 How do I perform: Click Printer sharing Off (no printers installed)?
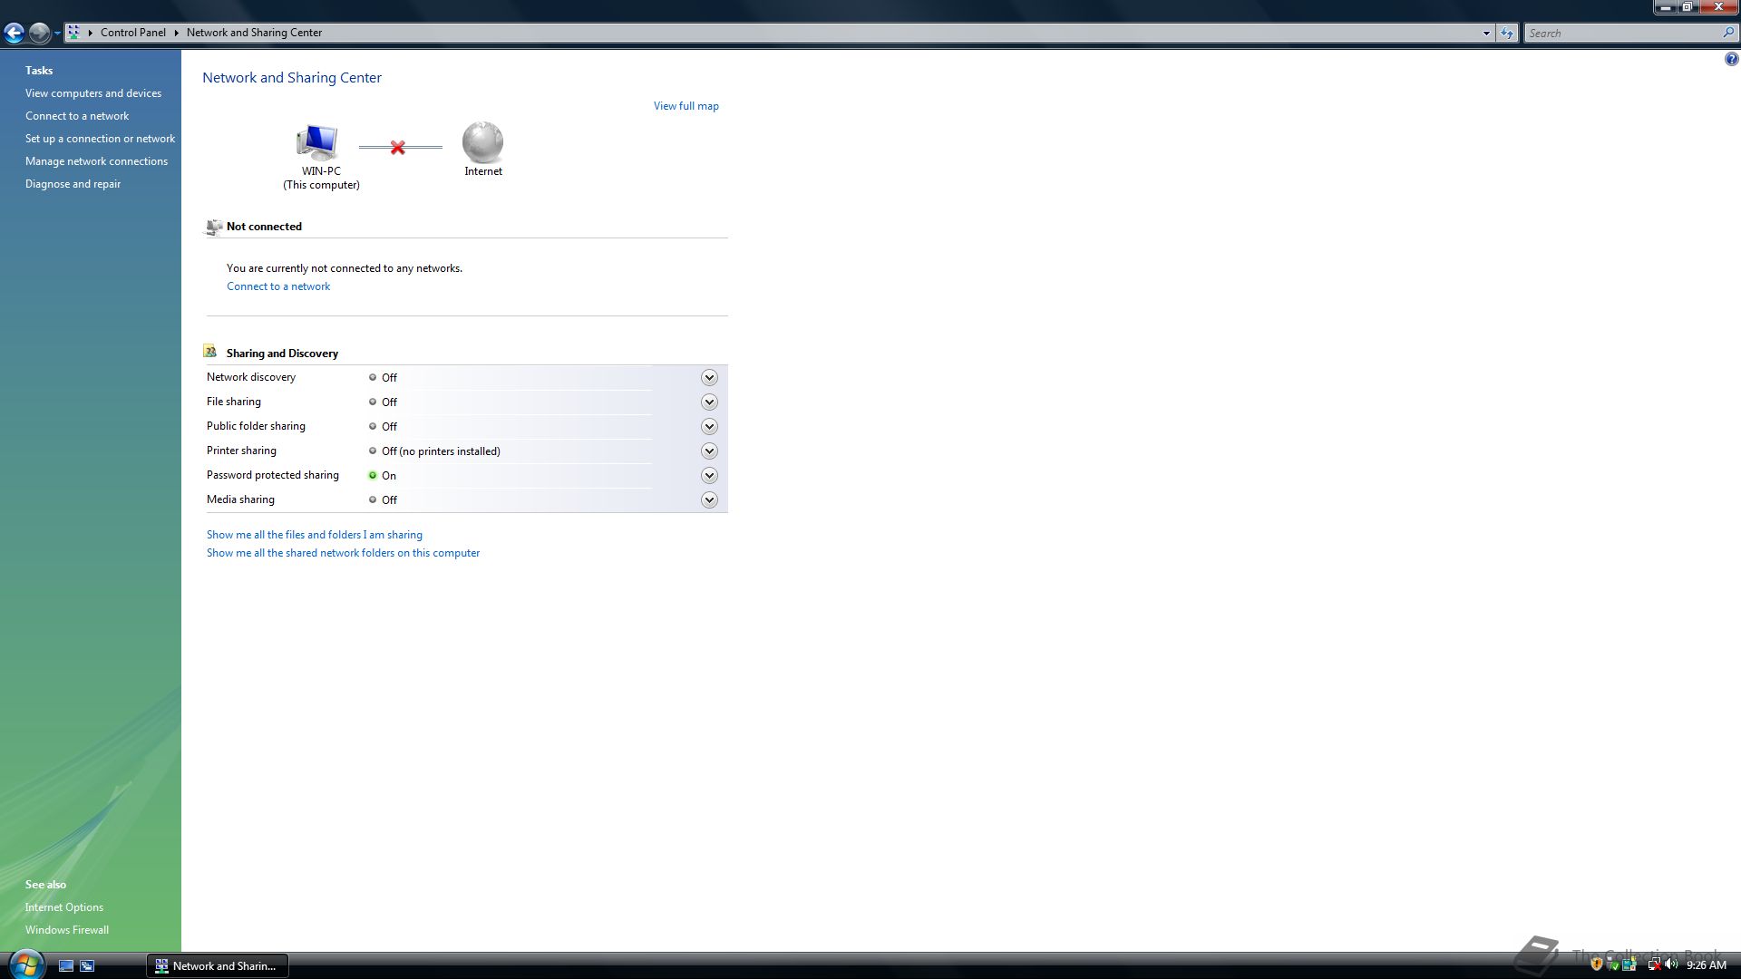pos(434,451)
